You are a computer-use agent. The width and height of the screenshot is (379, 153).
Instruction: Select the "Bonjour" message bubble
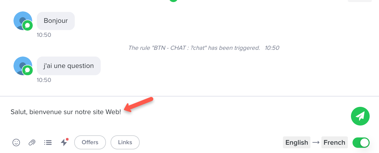(x=56, y=21)
